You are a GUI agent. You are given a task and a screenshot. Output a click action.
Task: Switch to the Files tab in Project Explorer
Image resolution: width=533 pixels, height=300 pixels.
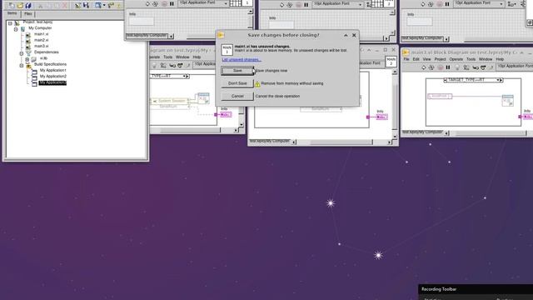click(28, 14)
